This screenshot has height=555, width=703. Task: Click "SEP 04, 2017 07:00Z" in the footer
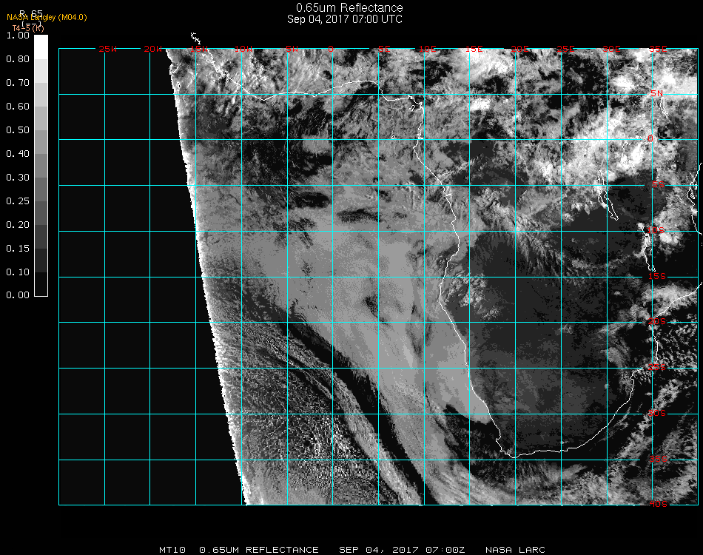(402, 550)
